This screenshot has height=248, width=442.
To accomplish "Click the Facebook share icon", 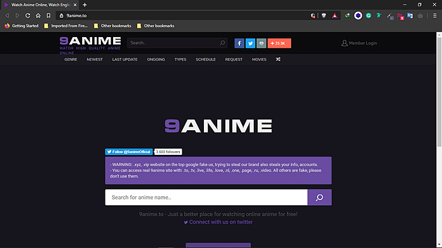I will click(x=239, y=43).
